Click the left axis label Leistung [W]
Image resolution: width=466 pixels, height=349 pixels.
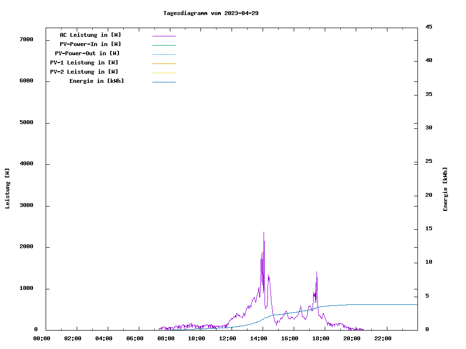[7, 189]
